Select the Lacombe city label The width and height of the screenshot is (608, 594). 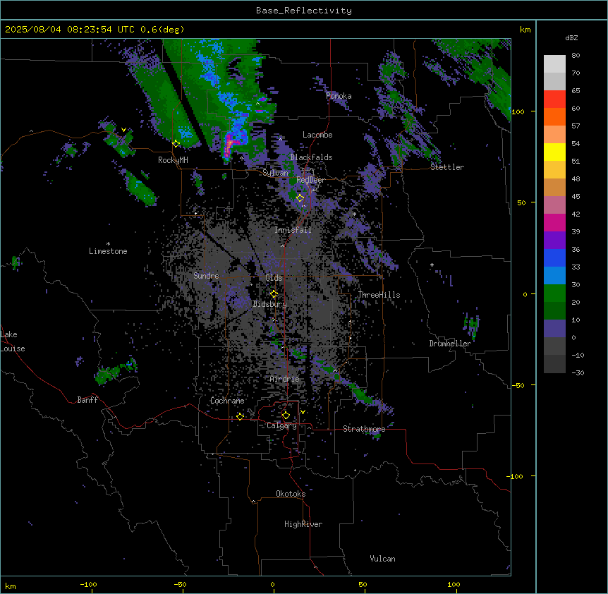[317, 135]
